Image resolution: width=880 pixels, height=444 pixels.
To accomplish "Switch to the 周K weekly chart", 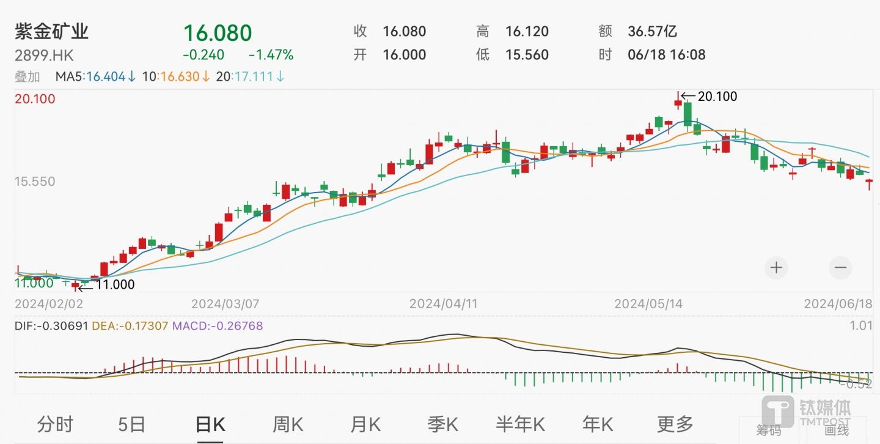I will [x=288, y=424].
